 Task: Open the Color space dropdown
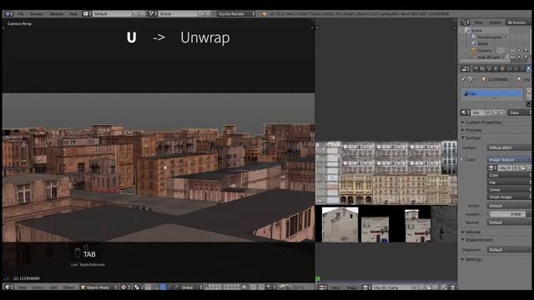509,175
